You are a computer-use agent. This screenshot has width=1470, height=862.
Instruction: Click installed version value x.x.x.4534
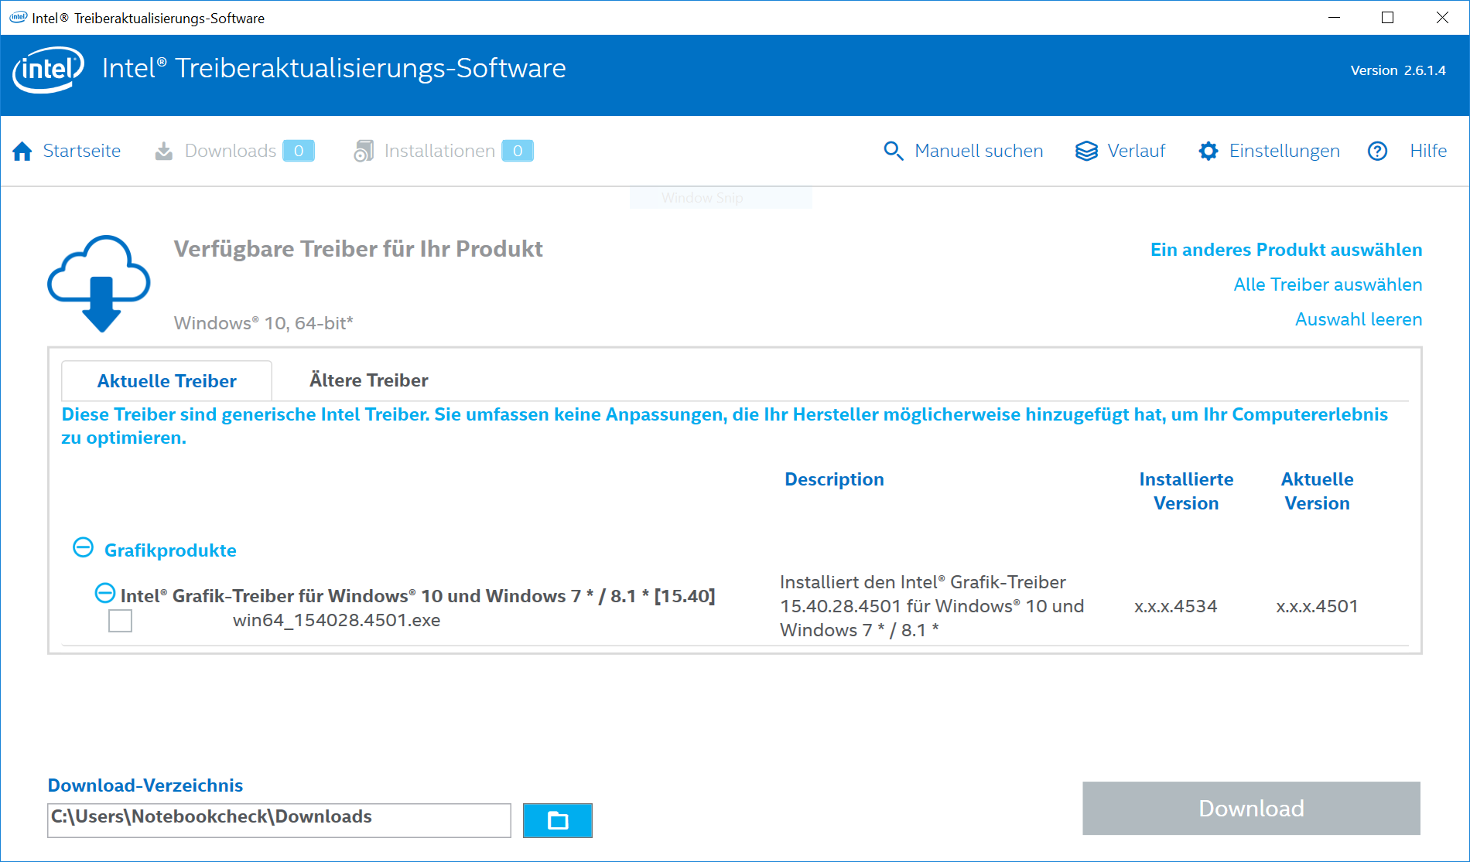(1175, 606)
